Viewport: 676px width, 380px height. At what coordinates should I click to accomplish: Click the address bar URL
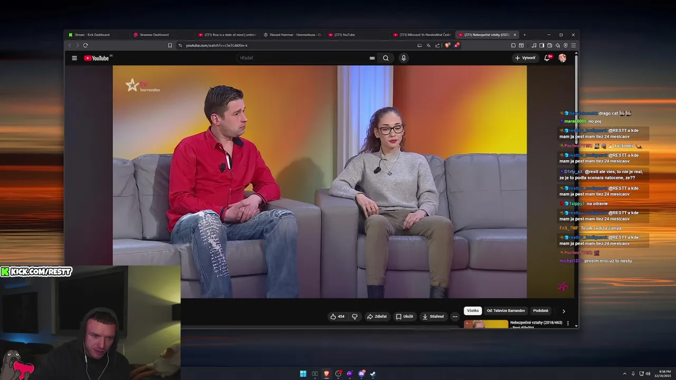coord(217,45)
